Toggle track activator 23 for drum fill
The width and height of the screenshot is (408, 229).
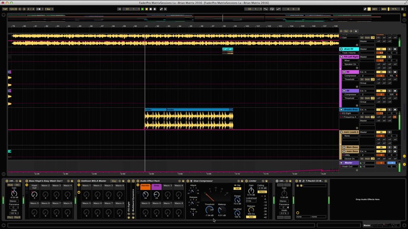(x=381, y=49)
